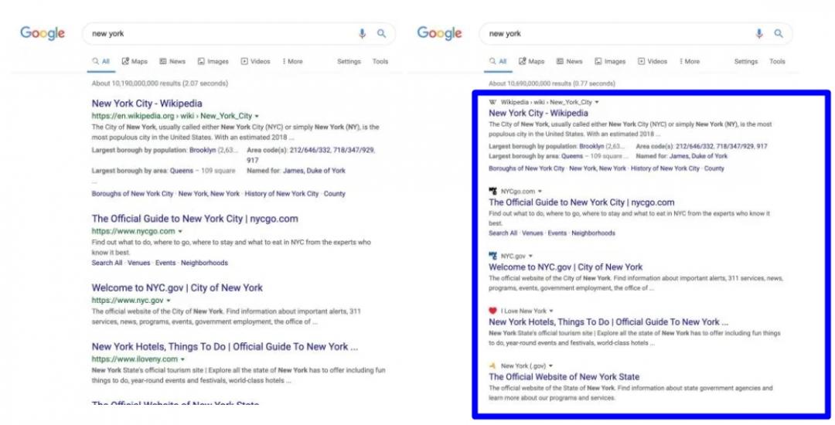
Task: Open Welcome to NYC.gov on the right page
Action: (x=565, y=267)
